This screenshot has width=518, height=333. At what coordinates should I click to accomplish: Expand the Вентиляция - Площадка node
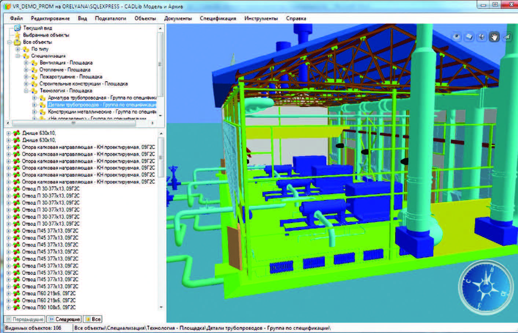[x=26, y=63]
